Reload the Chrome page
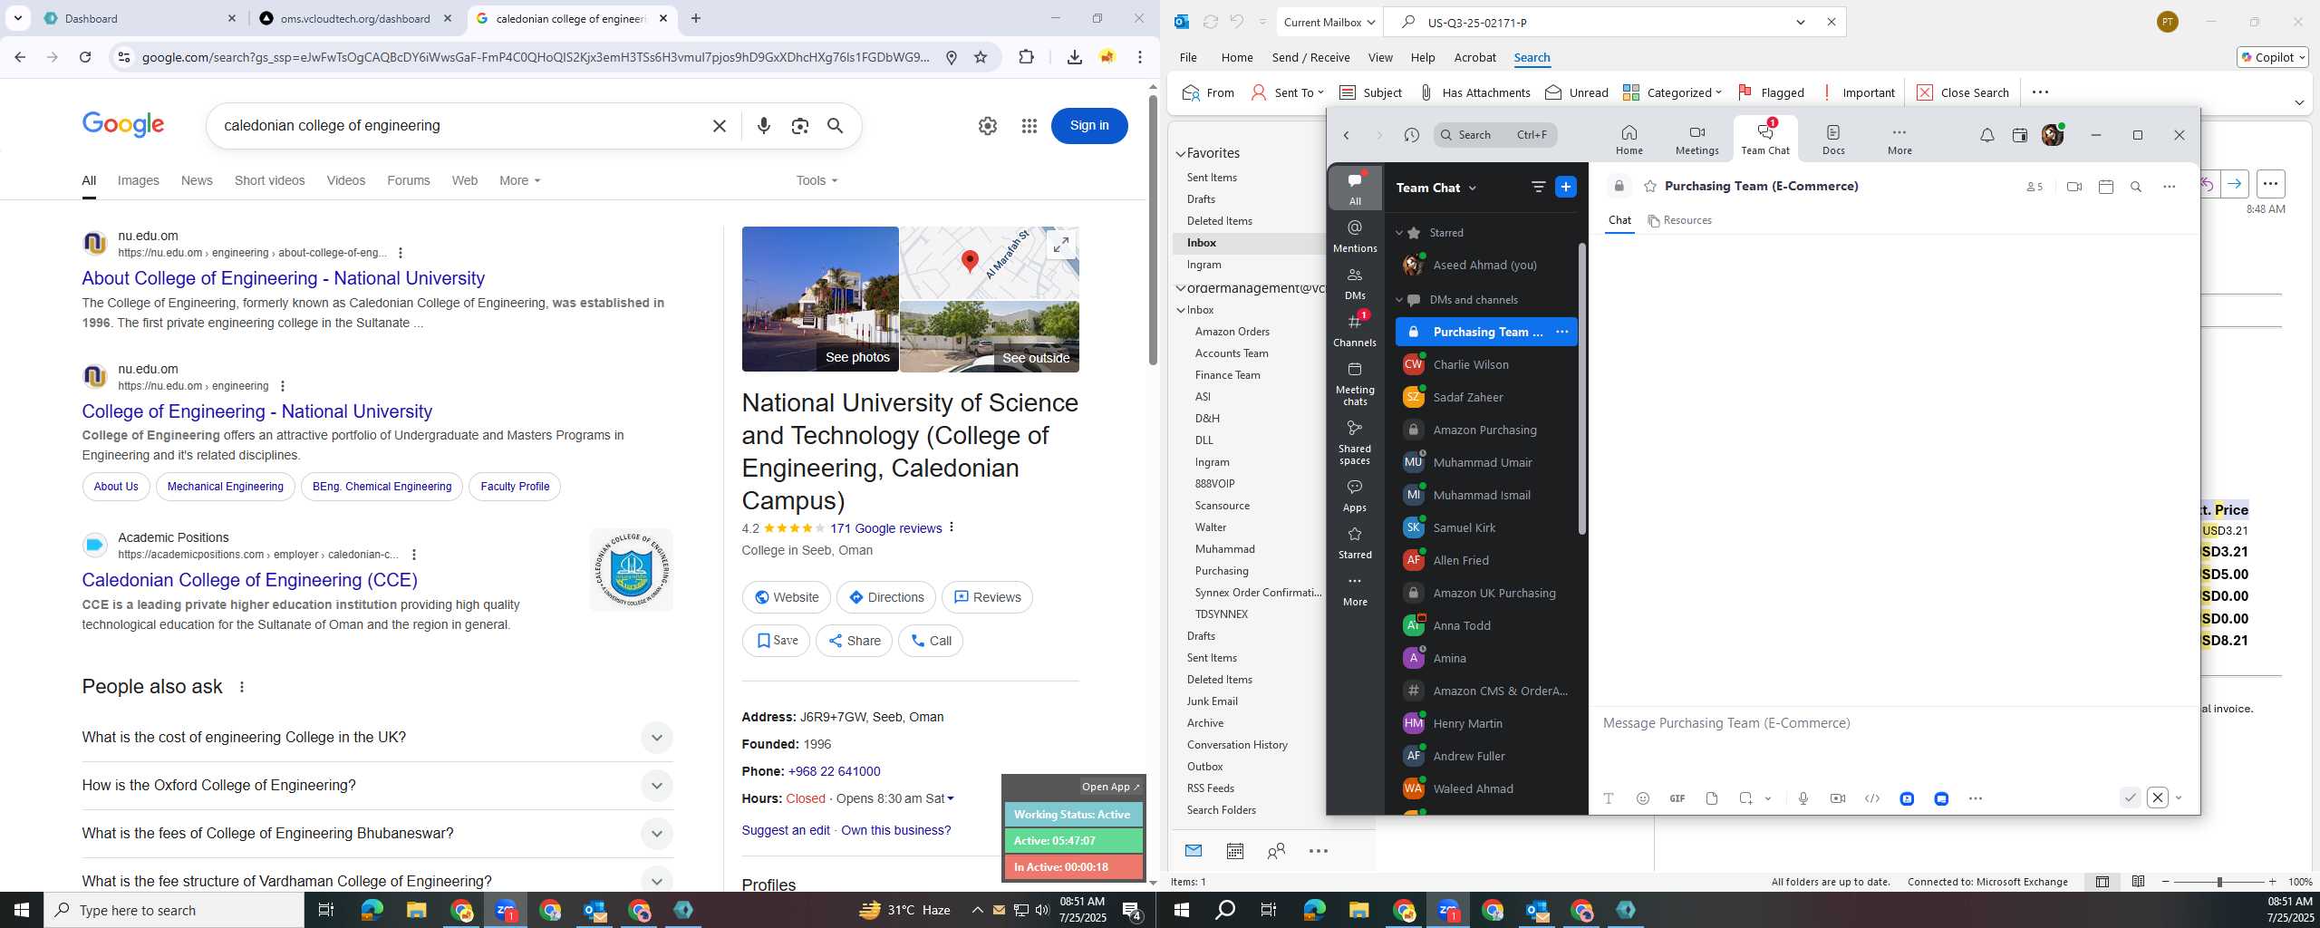 85,57
